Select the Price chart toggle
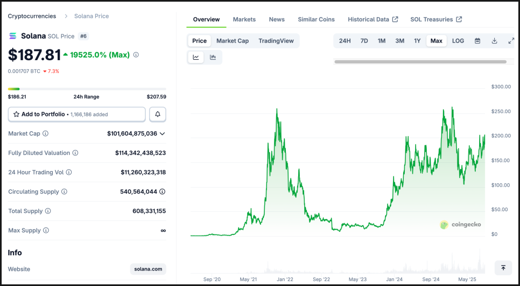 point(199,41)
